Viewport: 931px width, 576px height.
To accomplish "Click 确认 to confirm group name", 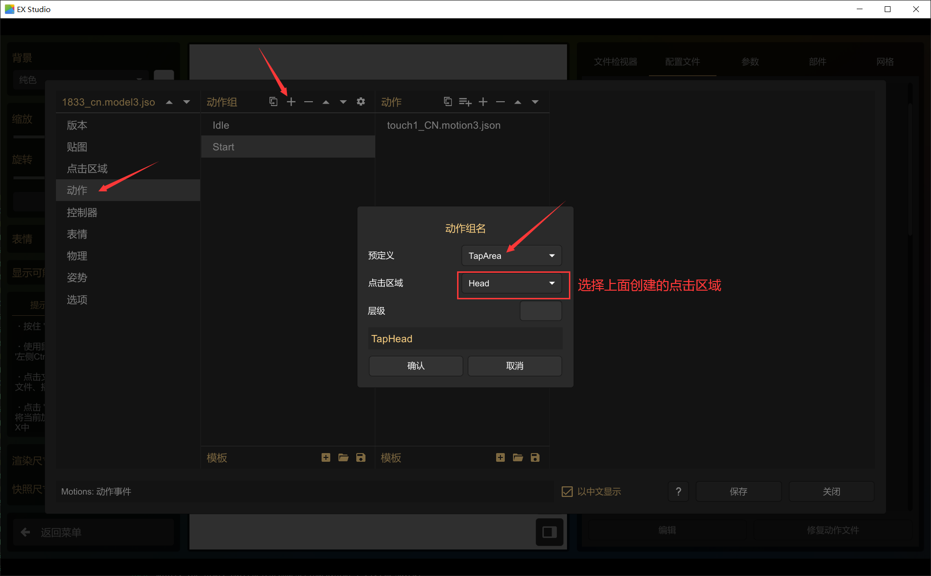I will pos(416,366).
